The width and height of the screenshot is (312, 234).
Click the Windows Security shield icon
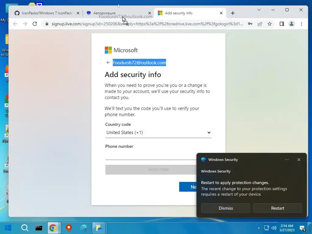click(203, 160)
